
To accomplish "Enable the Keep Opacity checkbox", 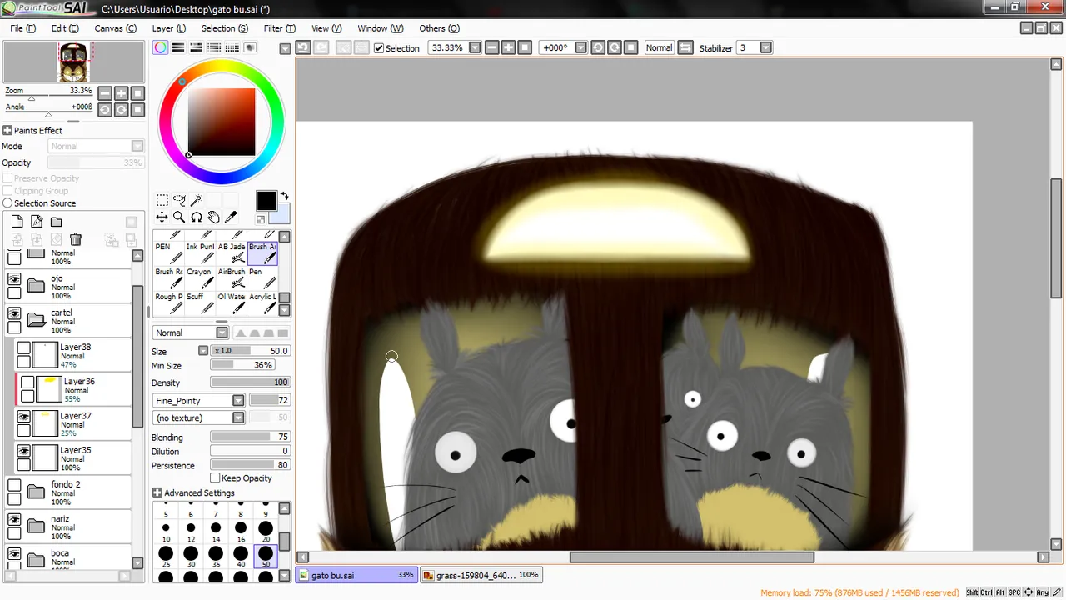I will coord(215,478).
